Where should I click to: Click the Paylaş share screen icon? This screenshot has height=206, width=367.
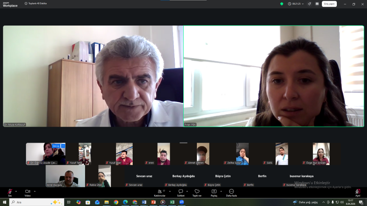[x=214, y=192]
